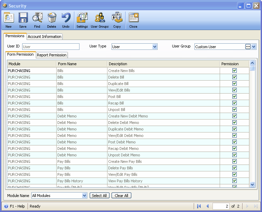Open F1 Help icon in status bar
The height and width of the screenshot is (212, 262).
coord(6,206)
